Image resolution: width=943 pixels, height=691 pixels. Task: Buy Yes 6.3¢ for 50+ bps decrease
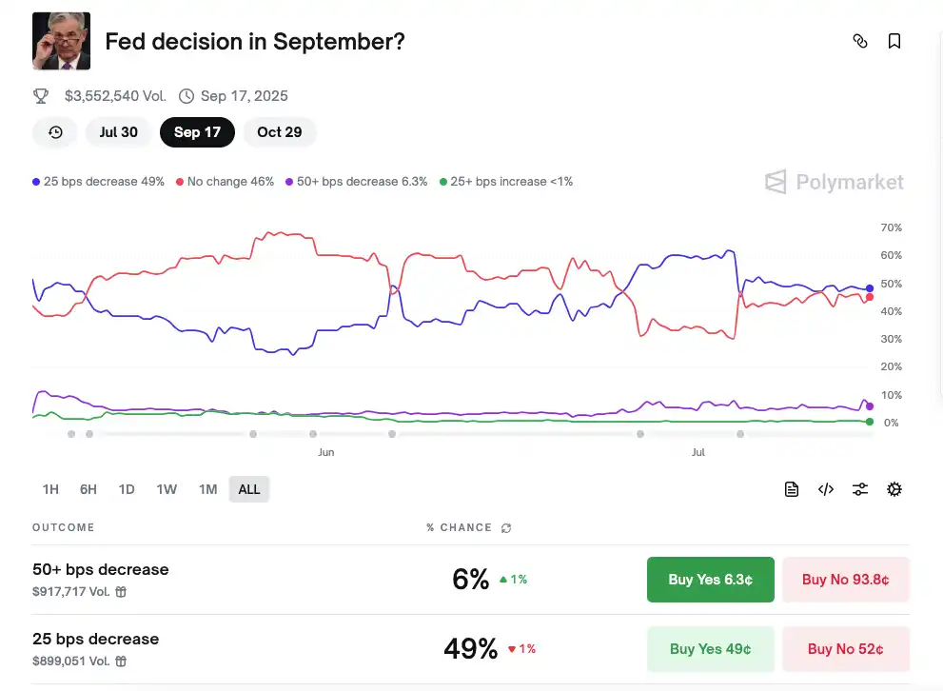click(x=710, y=580)
